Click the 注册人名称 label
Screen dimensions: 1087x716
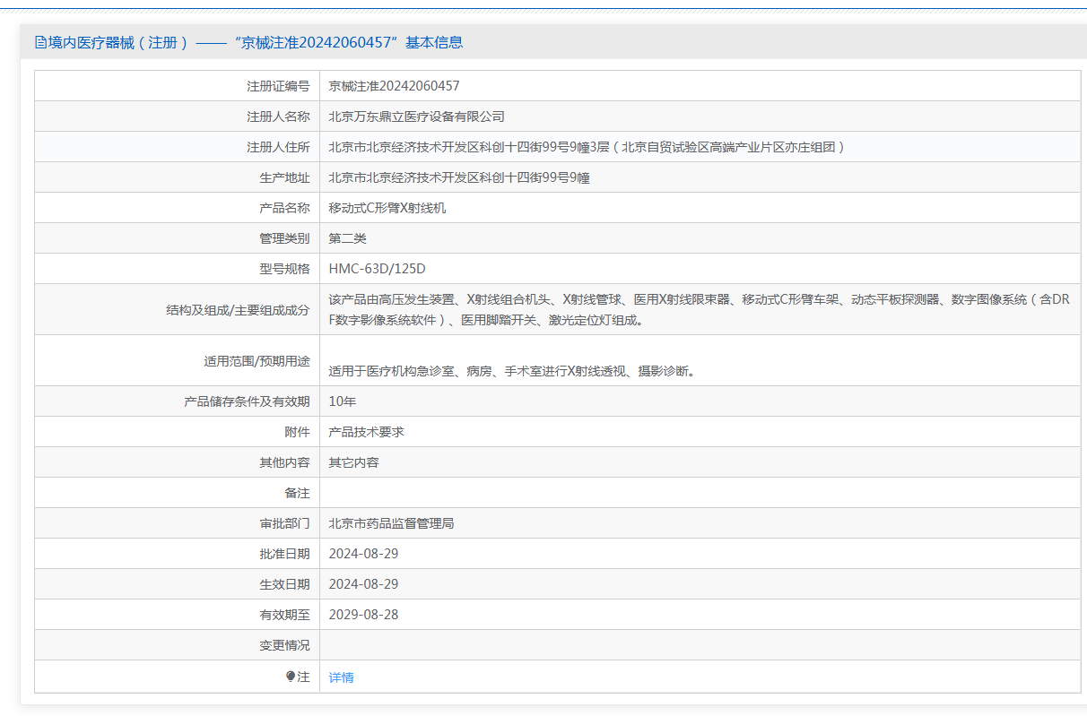(278, 116)
